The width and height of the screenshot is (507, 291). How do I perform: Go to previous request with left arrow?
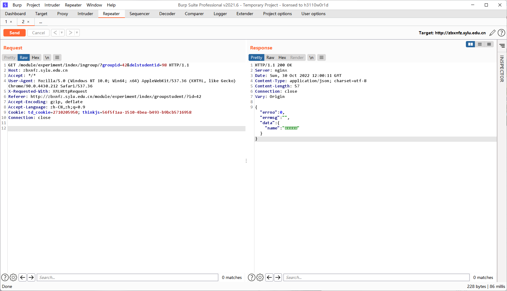click(x=55, y=32)
